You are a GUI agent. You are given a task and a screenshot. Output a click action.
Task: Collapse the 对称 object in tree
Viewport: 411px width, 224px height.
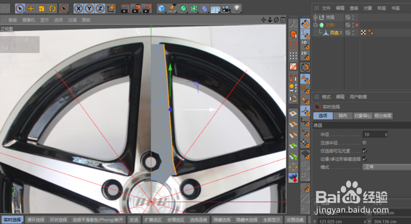tap(316, 25)
